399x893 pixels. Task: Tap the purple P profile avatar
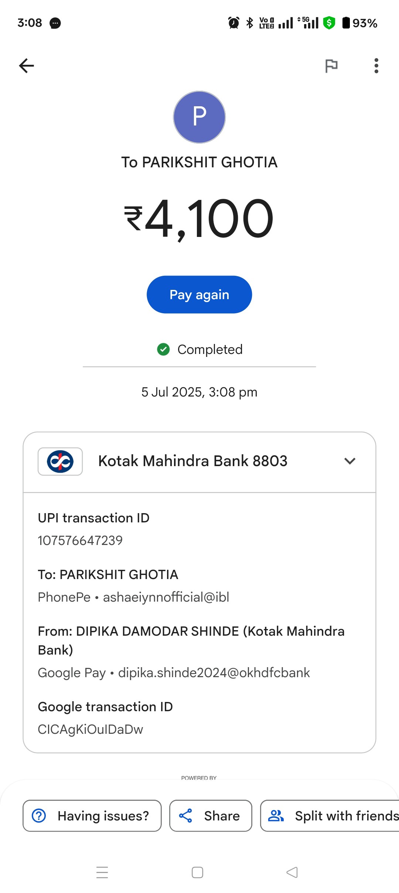tap(199, 117)
